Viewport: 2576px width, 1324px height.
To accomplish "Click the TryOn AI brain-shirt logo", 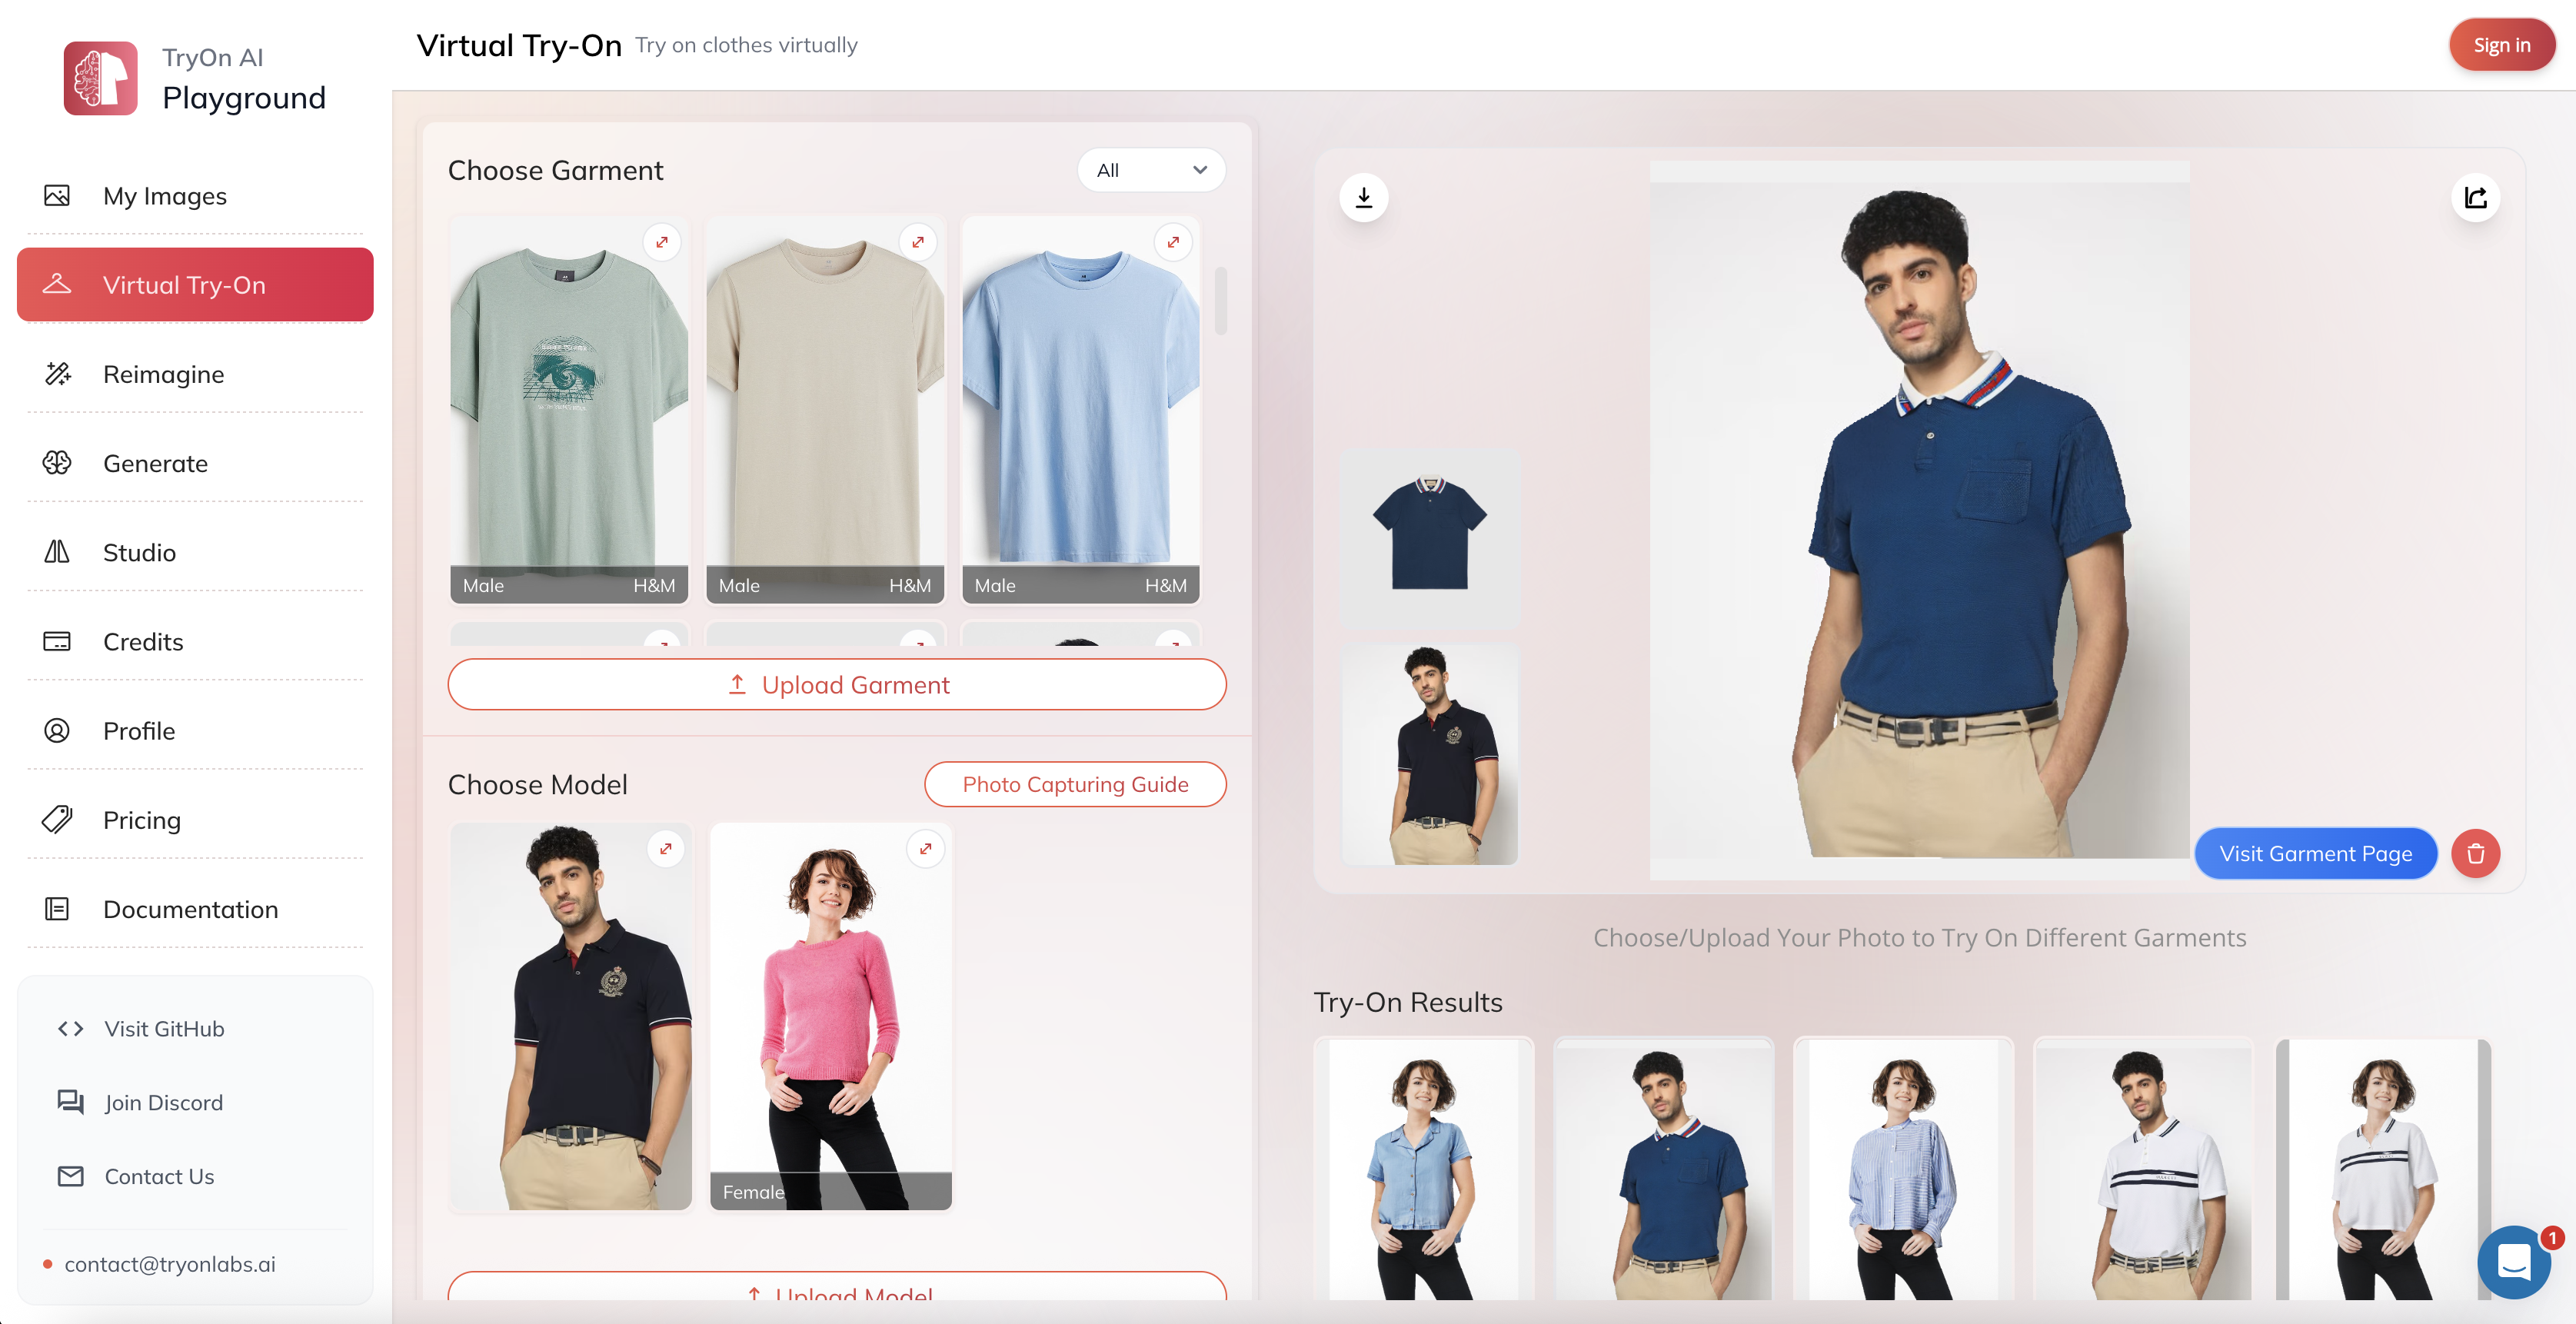I will (x=100, y=78).
